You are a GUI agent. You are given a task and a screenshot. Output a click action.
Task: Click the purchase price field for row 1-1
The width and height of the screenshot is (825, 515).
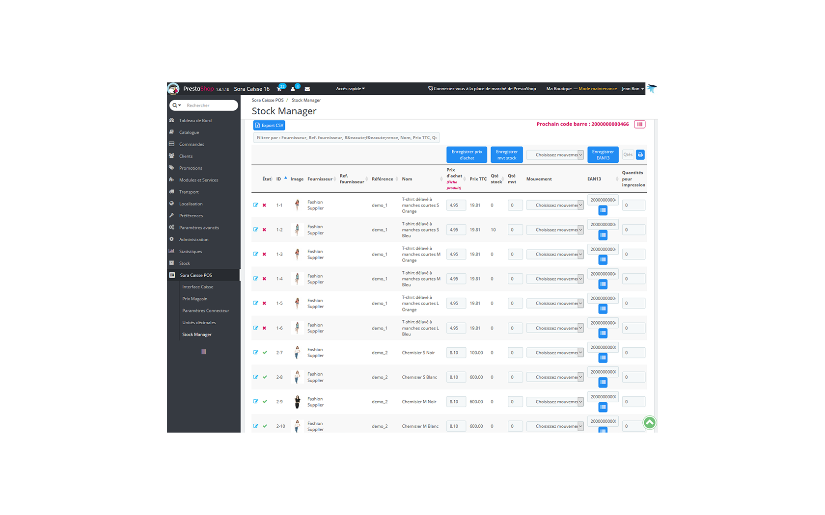456,205
